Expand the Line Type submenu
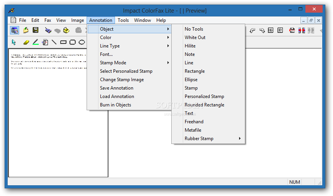 (x=130, y=46)
